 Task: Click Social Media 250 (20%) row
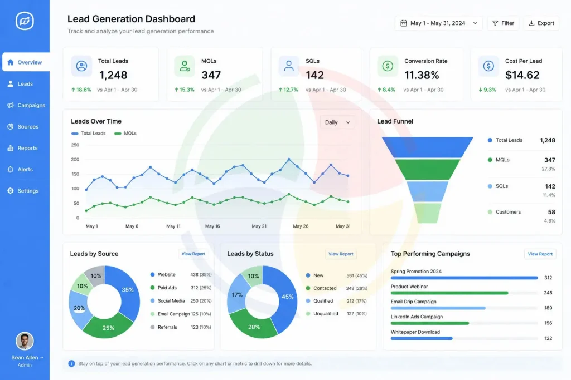click(x=181, y=301)
